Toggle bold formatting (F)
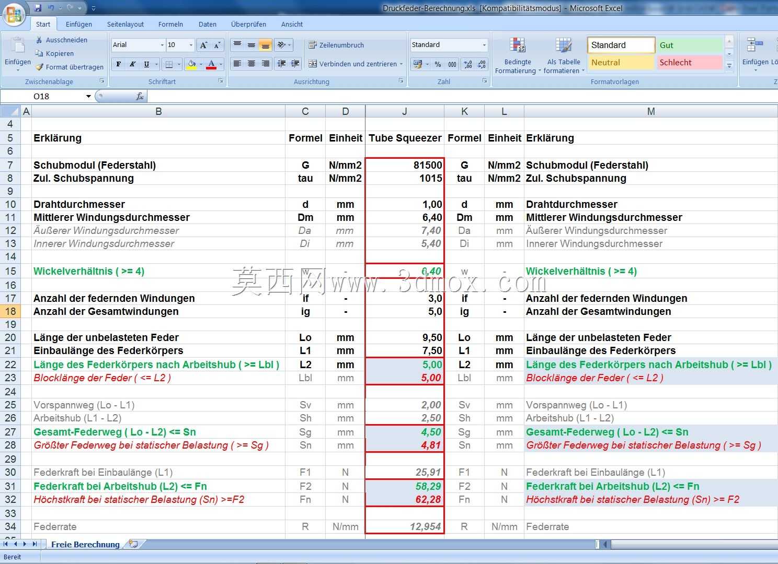Screen dimensions: 778x564 click(119, 64)
